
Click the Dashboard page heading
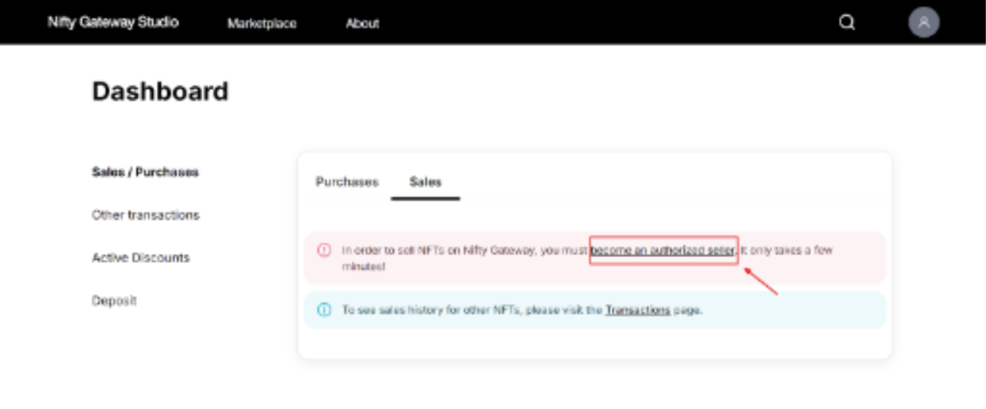tap(160, 92)
